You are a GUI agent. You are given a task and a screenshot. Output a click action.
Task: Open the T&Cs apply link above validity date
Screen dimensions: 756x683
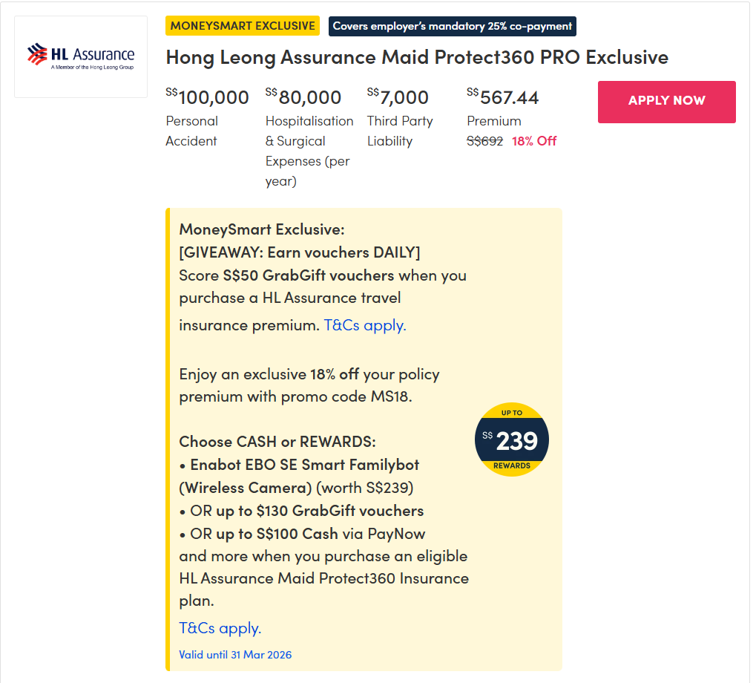coord(220,628)
